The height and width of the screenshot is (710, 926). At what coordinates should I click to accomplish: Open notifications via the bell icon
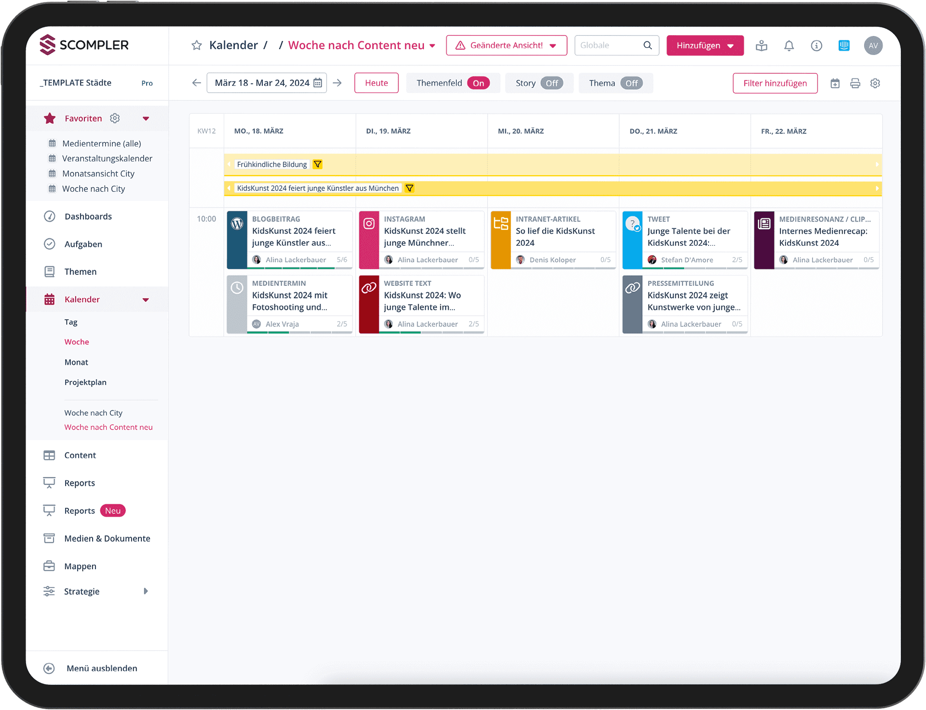coord(789,45)
